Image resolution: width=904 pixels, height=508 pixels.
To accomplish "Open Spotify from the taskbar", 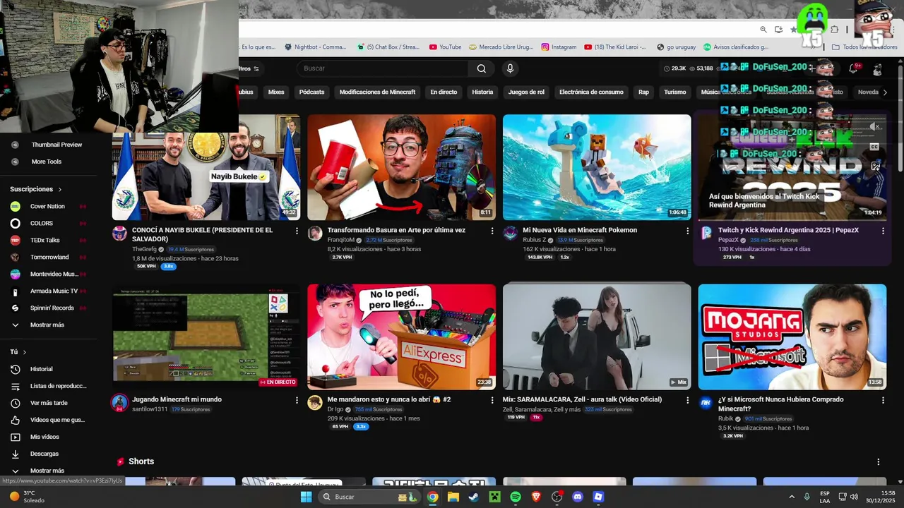I will point(516,497).
